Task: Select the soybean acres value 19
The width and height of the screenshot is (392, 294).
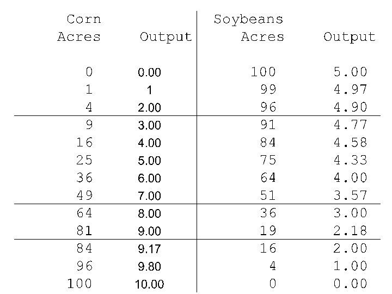Action: (268, 231)
